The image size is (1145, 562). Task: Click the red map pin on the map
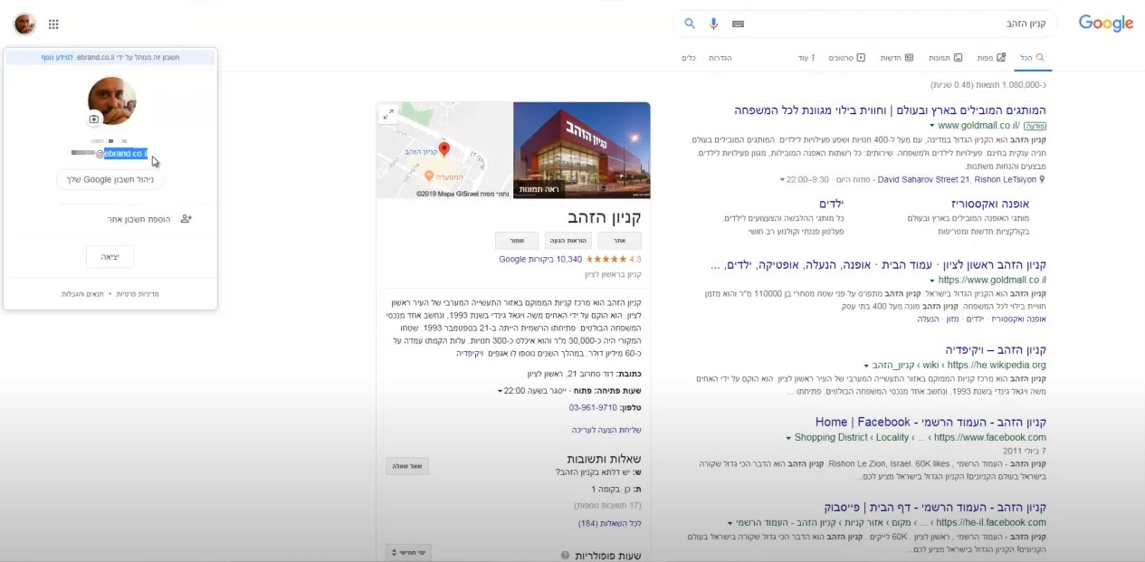click(x=444, y=149)
